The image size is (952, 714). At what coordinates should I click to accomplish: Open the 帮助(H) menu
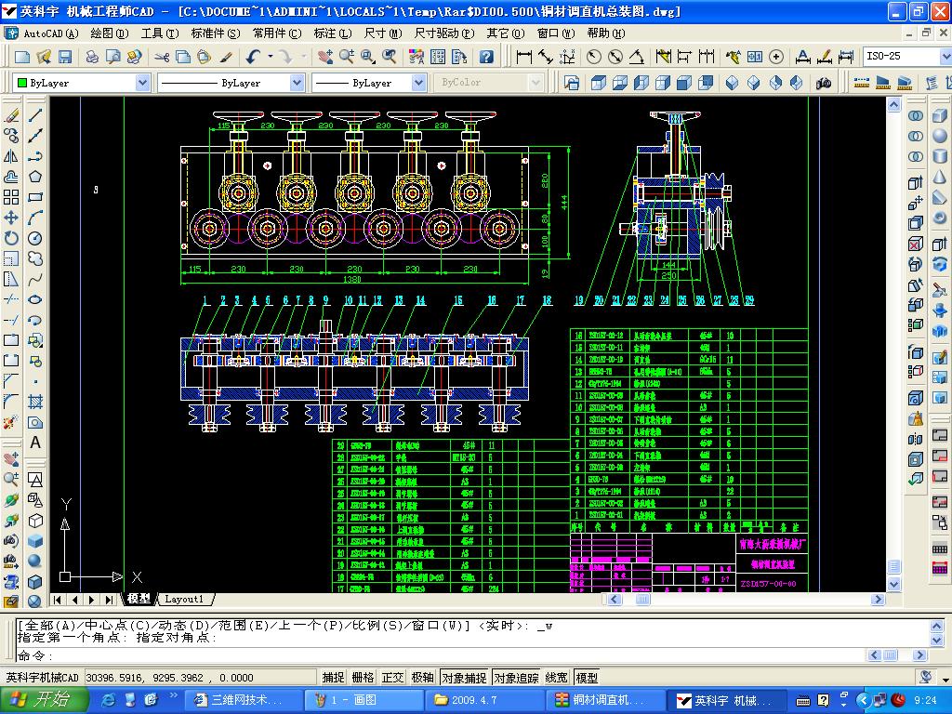tap(606, 33)
